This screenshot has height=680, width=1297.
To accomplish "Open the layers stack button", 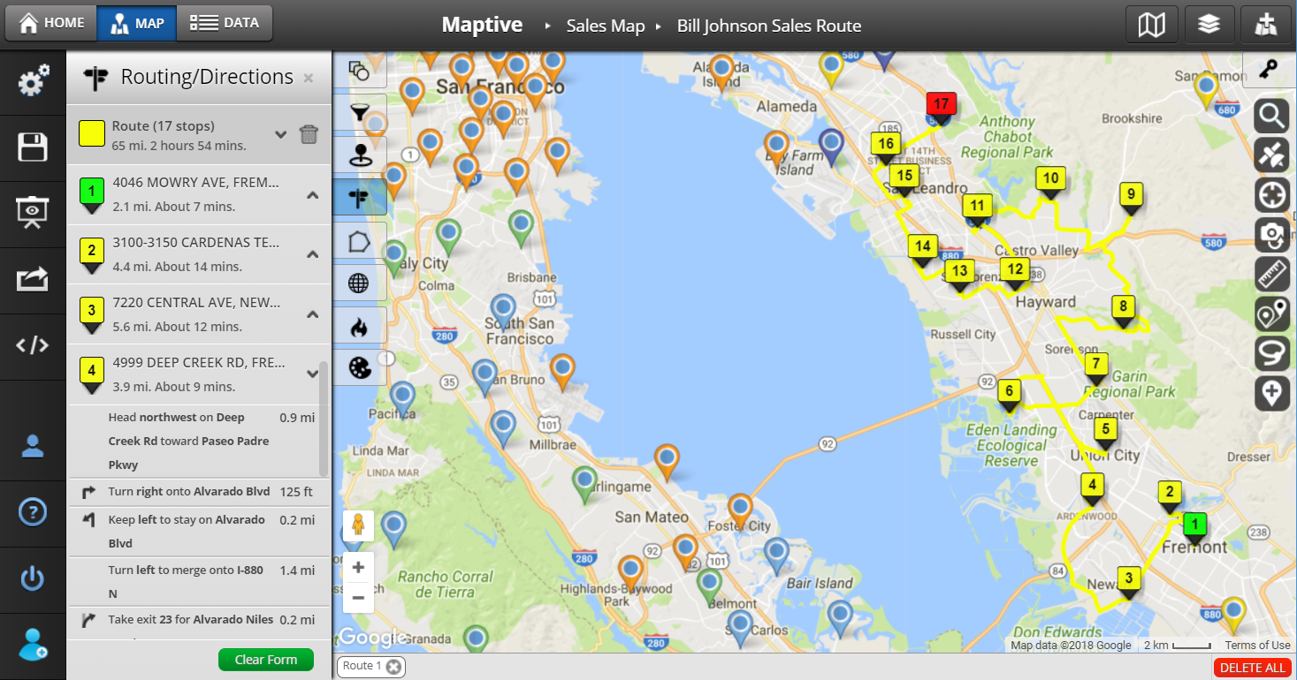I will [x=1209, y=24].
